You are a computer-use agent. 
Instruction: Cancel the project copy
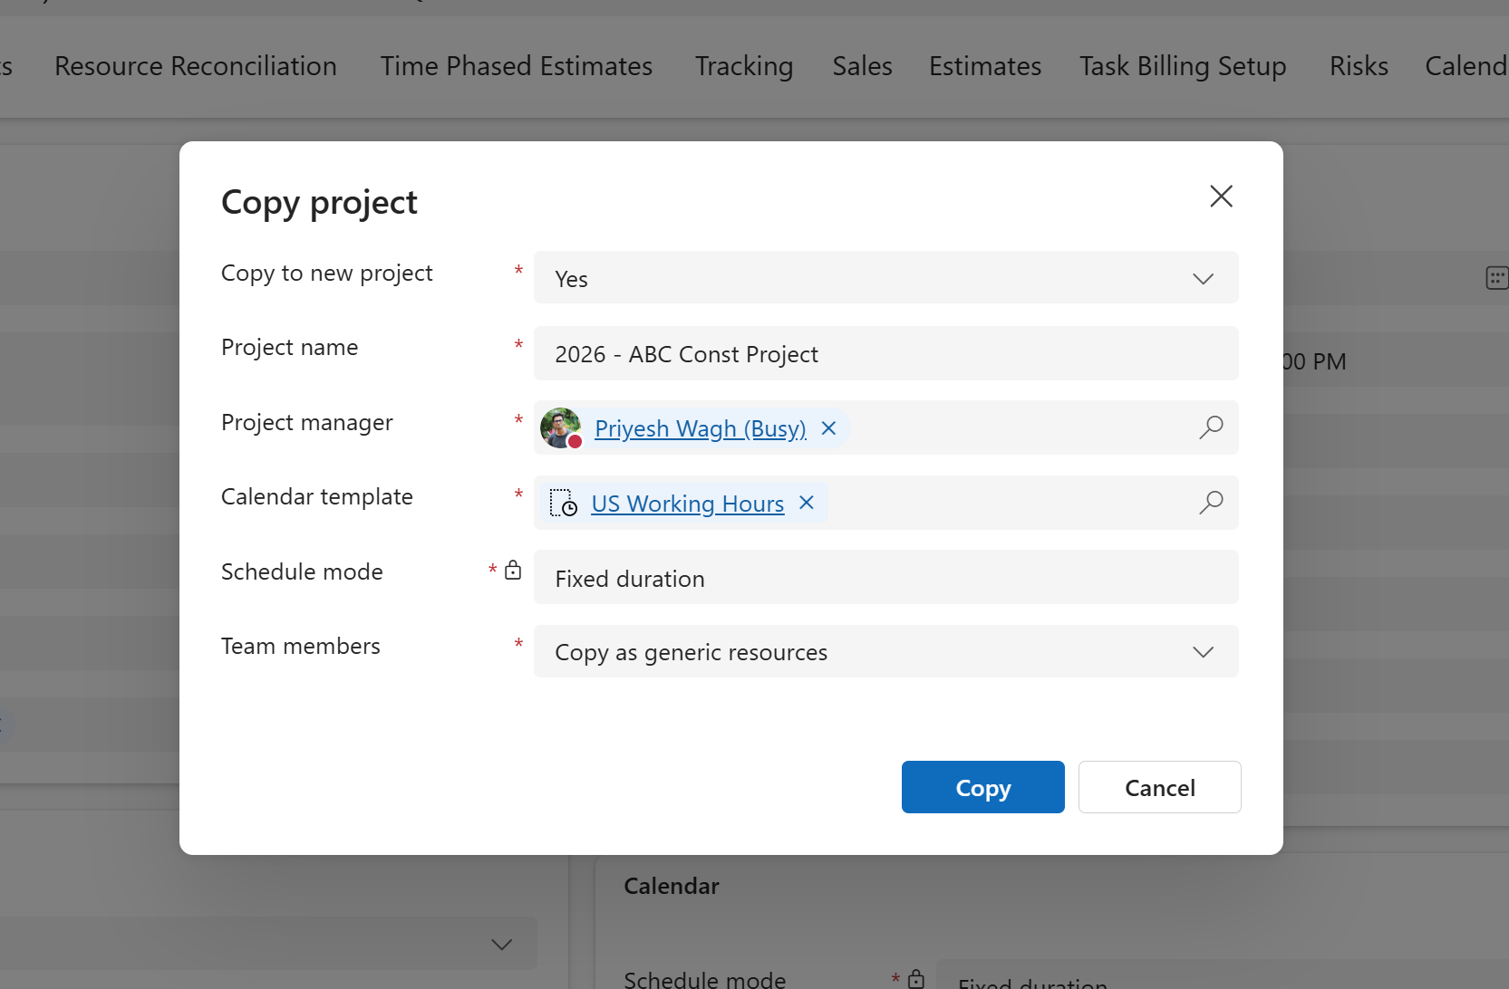point(1159,787)
